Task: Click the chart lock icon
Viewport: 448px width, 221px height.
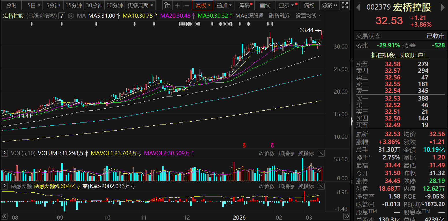Action: coord(167,5)
